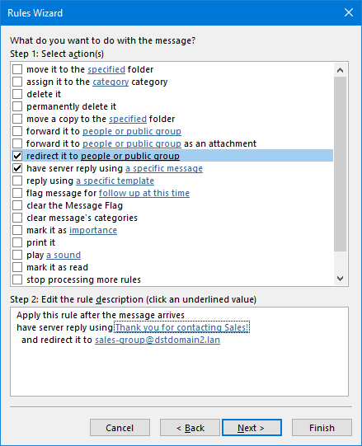362x446 pixels.
Task: Tick the 'clear the Message Flag' checkbox
Action: (x=17, y=205)
